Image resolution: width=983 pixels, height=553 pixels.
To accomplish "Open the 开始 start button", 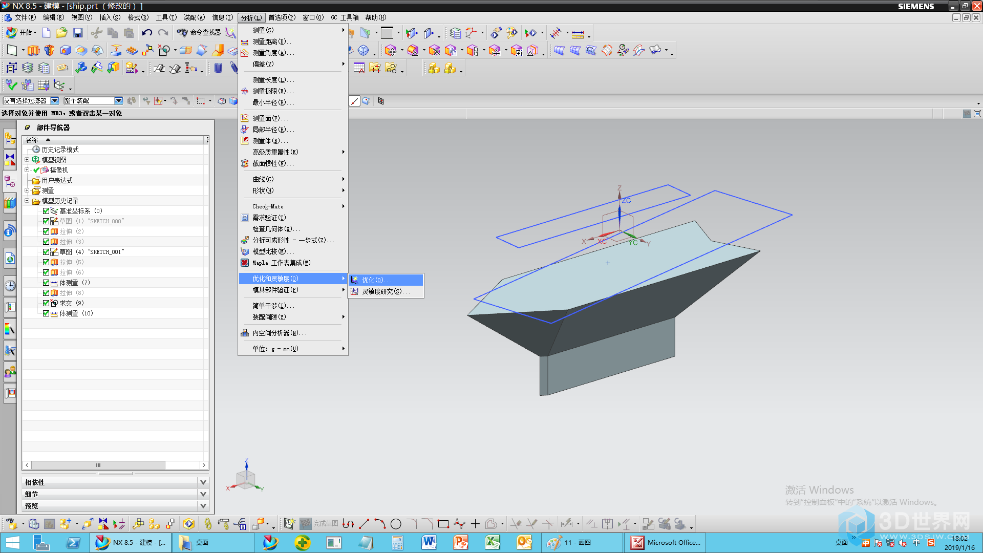I will coord(22,33).
